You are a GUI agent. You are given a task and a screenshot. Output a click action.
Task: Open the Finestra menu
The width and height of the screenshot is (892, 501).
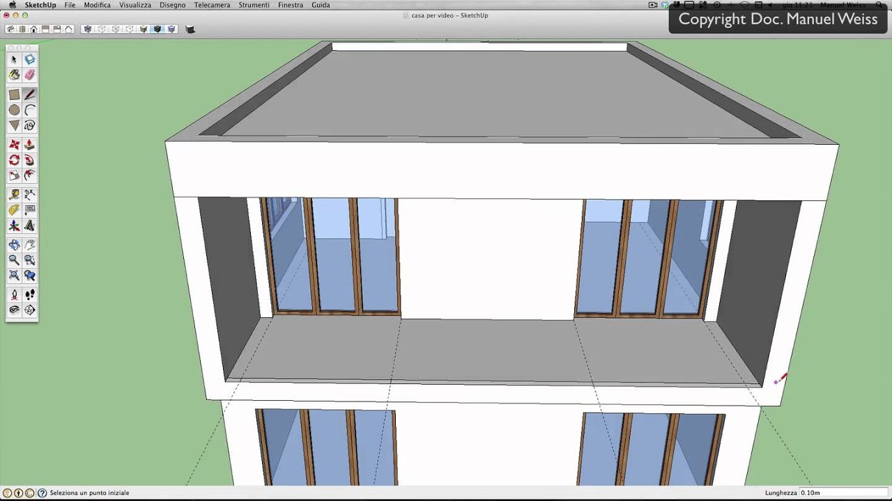291,5
